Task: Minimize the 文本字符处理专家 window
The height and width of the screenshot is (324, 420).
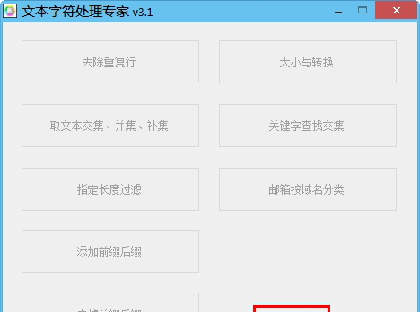Action: coord(338,12)
